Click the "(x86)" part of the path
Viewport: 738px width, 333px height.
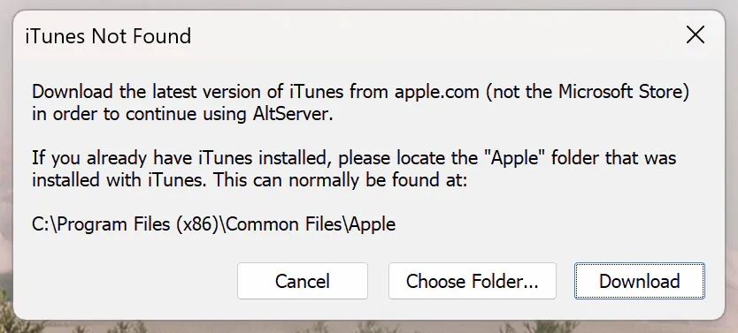coord(196,224)
